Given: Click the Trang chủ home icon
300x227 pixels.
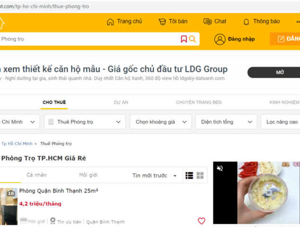Looking at the screenshot, I should coord(110,22).
